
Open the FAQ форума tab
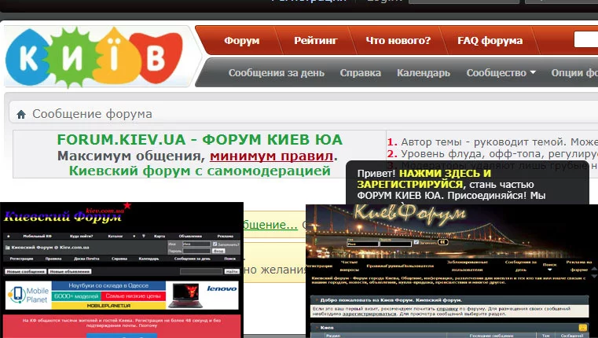[x=490, y=40]
